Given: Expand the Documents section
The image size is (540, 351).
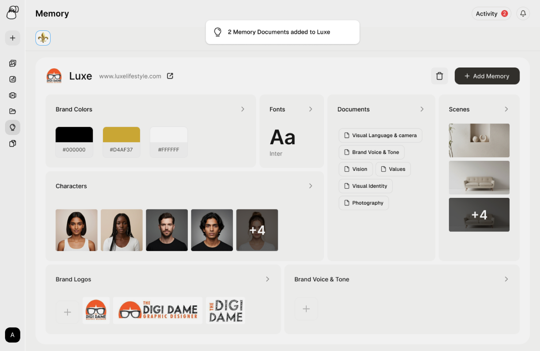Looking at the screenshot, I should tap(422, 109).
